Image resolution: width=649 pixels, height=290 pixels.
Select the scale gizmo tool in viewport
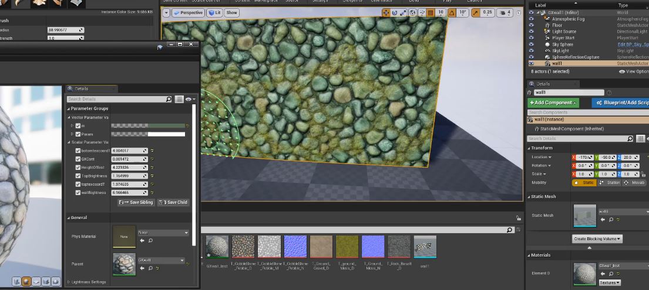pyautogui.click(x=403, y=12)
